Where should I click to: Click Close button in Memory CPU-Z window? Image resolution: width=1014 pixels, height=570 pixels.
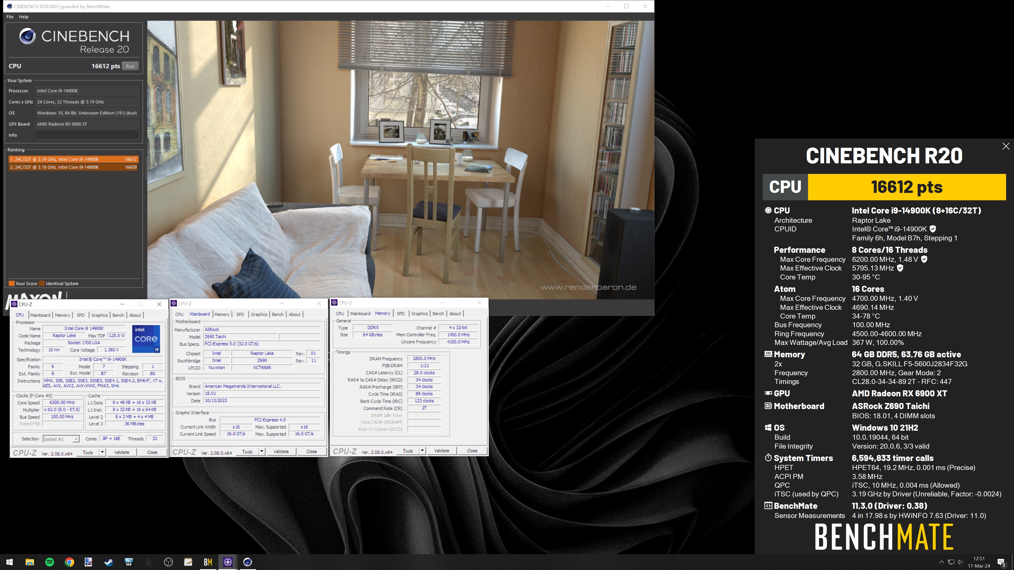coord(472,450)
